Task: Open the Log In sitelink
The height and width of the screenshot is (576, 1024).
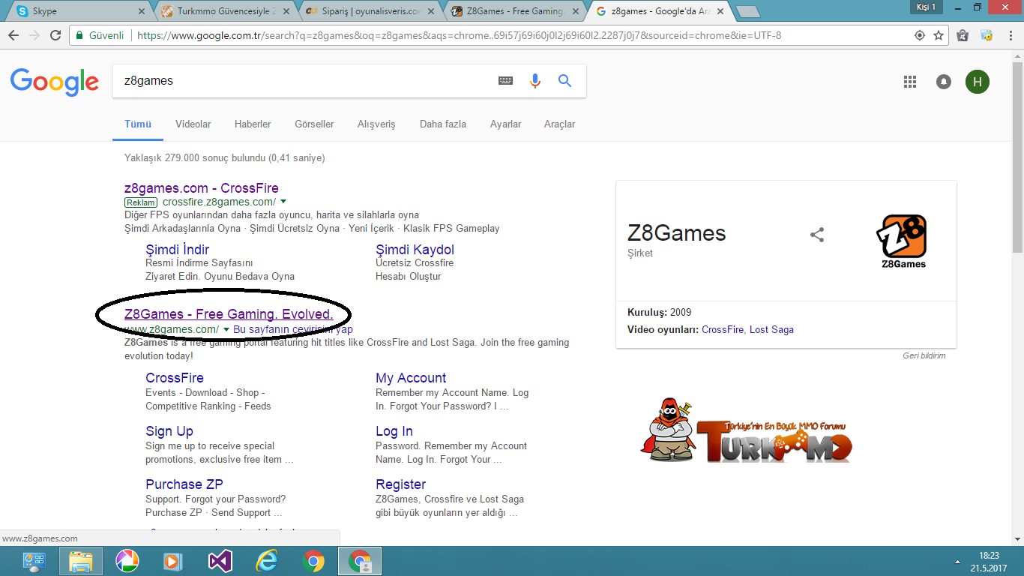Action: point(394,431)
